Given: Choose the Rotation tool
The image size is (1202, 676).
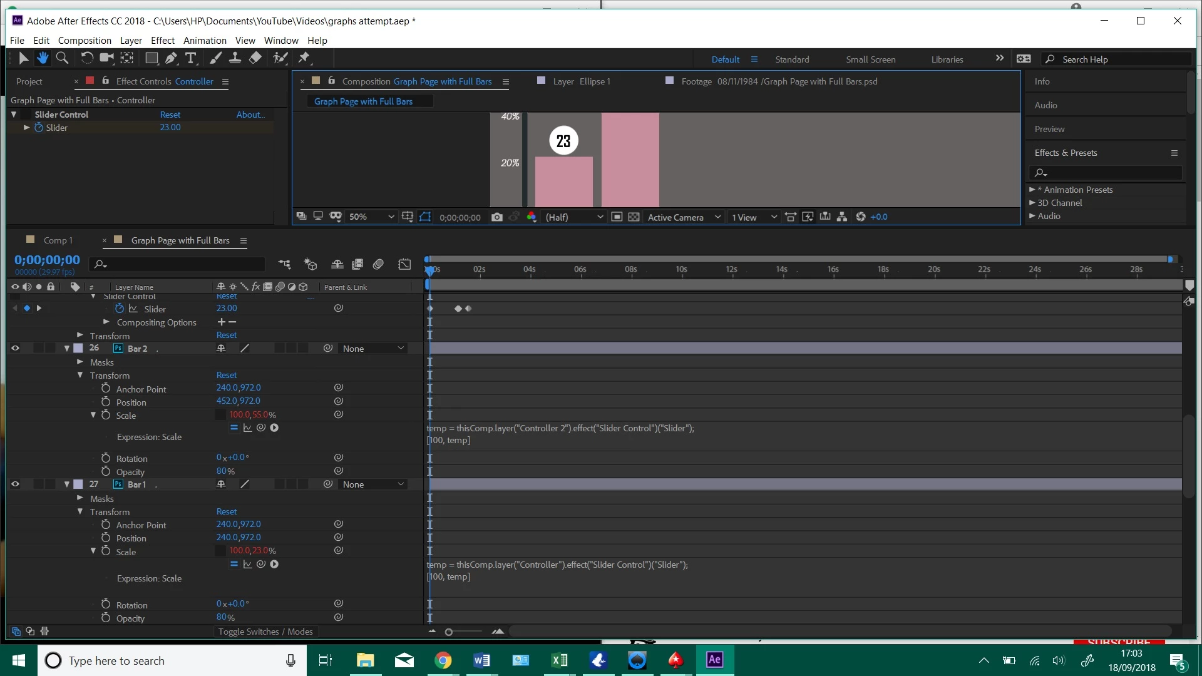Looking at the screenshot, I should click(87, 58).
